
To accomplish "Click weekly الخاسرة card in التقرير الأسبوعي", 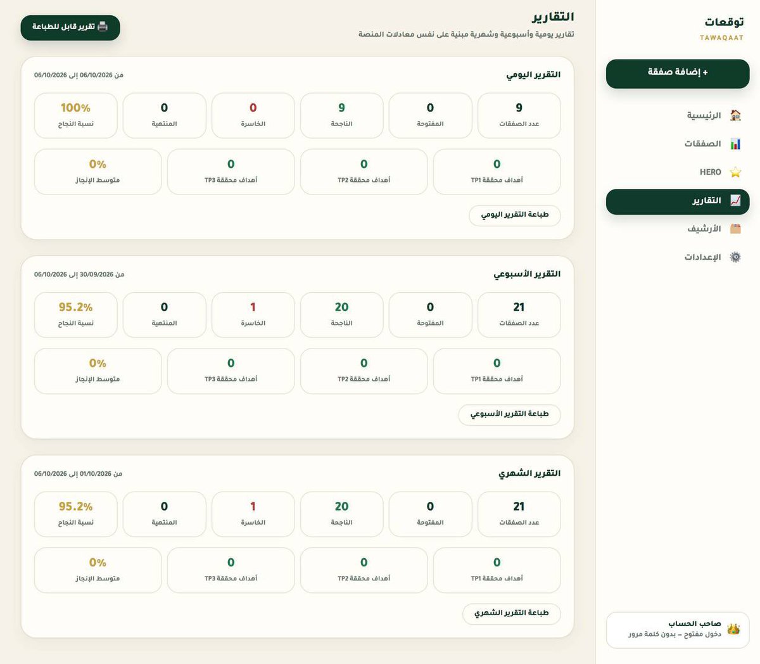I will [253, 315].
